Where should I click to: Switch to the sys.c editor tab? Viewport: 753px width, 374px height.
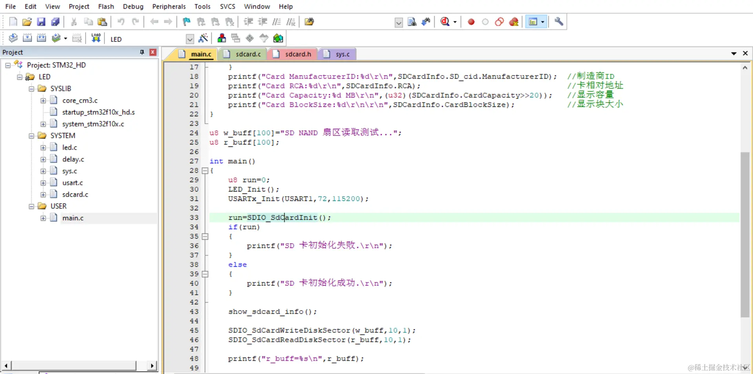[338, 54]
